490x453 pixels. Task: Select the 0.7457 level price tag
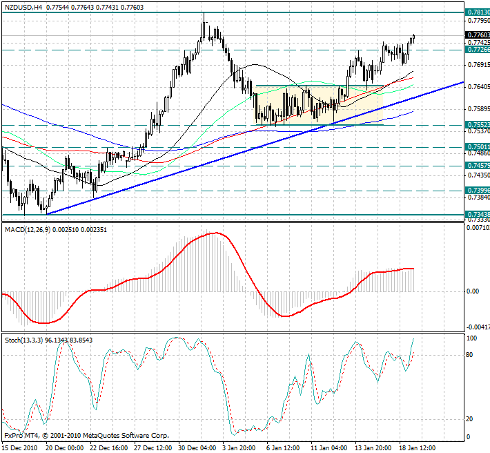click(x=478, y=166)
